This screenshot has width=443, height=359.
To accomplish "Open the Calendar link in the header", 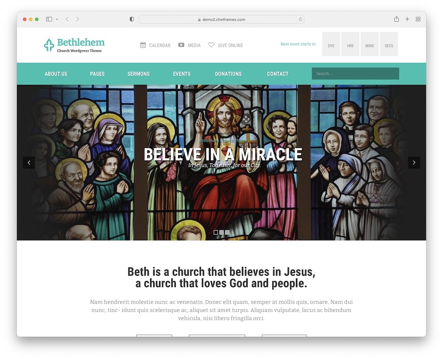I will click(x=155, y=45).
